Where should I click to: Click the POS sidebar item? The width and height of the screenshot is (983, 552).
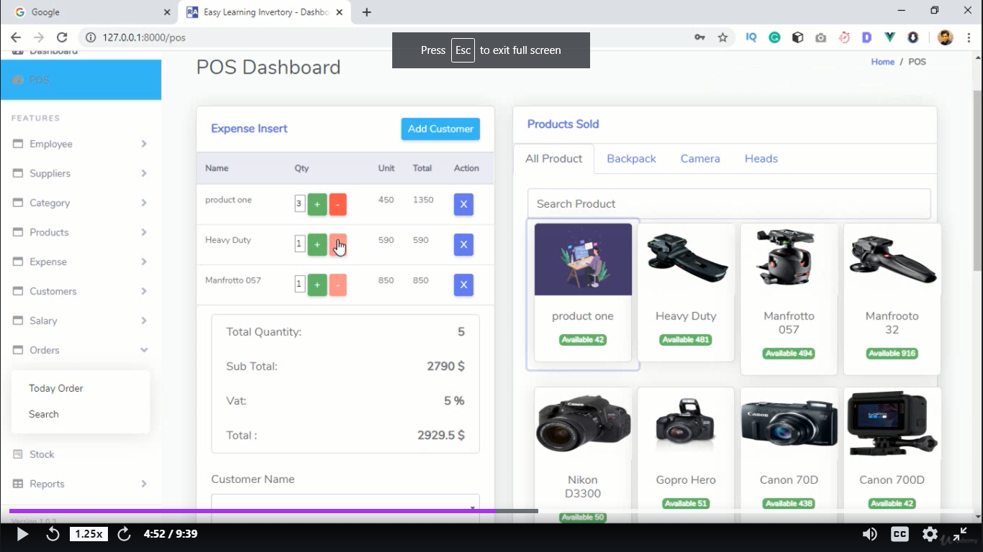81,80
